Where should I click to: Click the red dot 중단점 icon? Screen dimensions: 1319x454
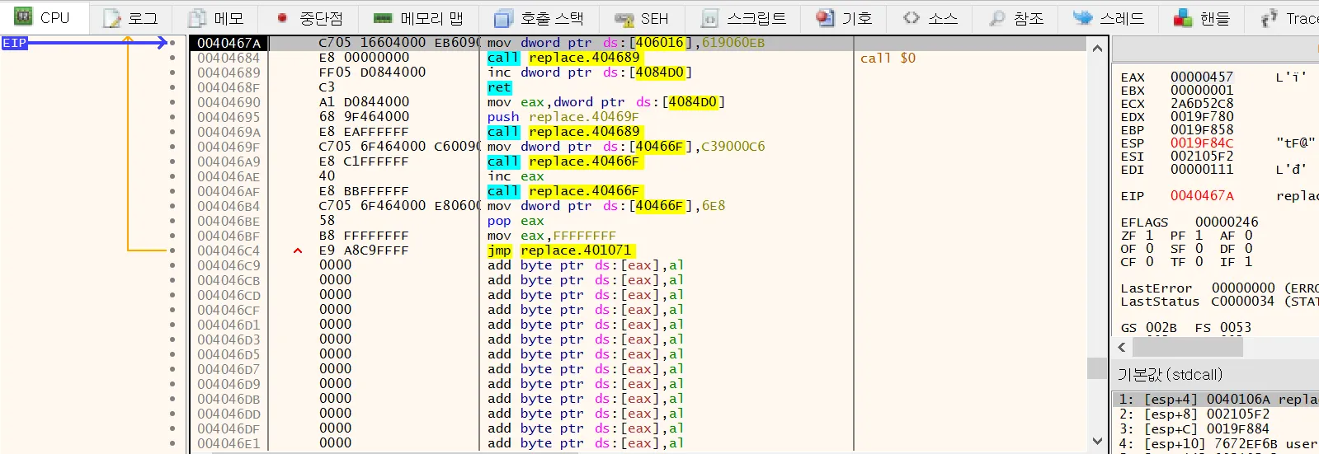[282, 18]
